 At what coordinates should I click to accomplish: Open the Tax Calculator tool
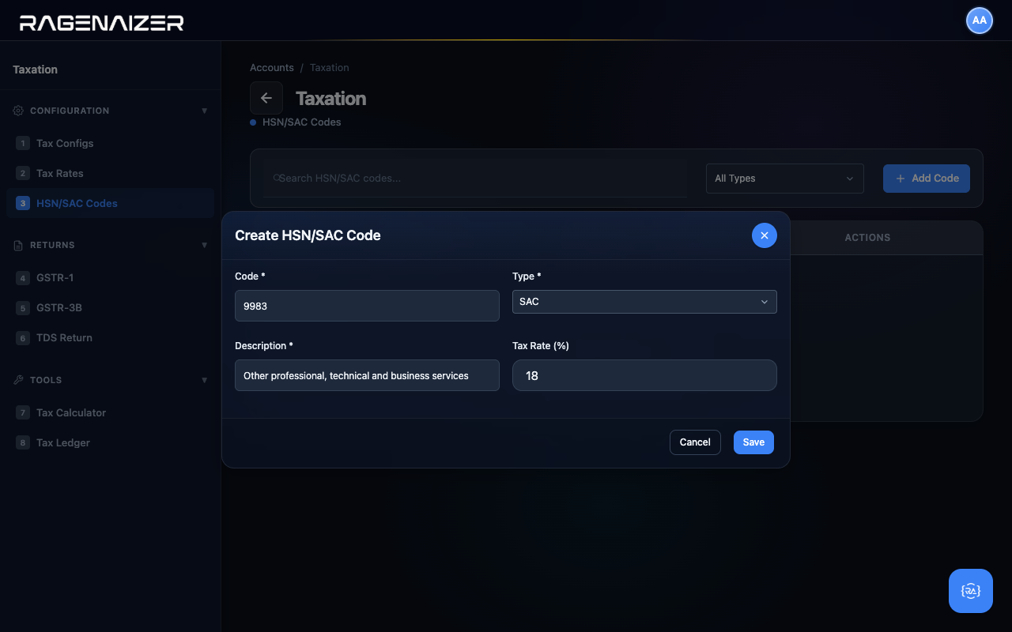tap(110, 412)
